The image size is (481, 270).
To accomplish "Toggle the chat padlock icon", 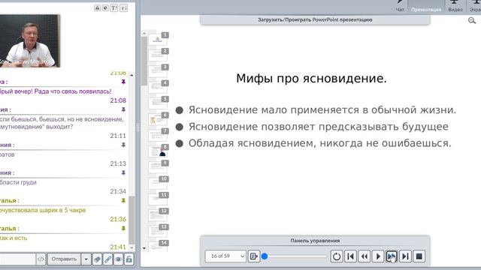I will pos(129,259).
